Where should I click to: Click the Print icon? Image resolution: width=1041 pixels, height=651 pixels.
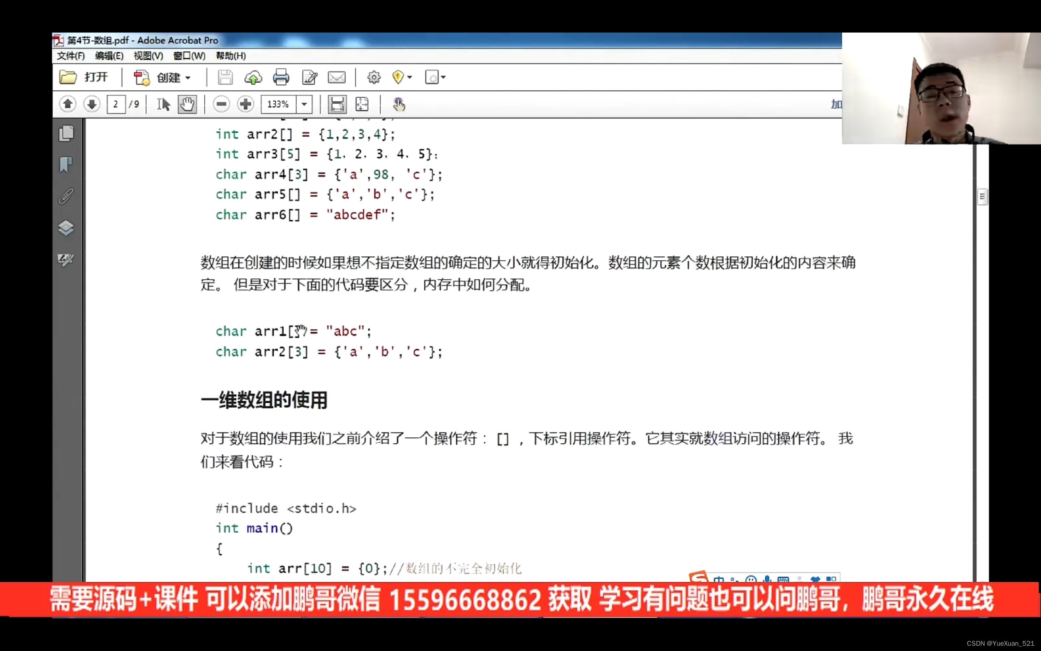[281, 77]
